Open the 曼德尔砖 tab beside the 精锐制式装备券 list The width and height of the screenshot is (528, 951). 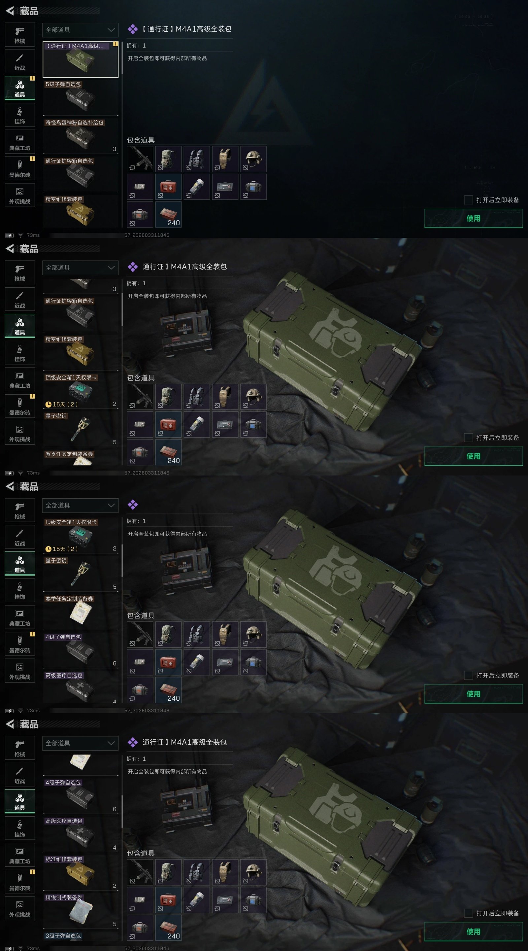19,882
